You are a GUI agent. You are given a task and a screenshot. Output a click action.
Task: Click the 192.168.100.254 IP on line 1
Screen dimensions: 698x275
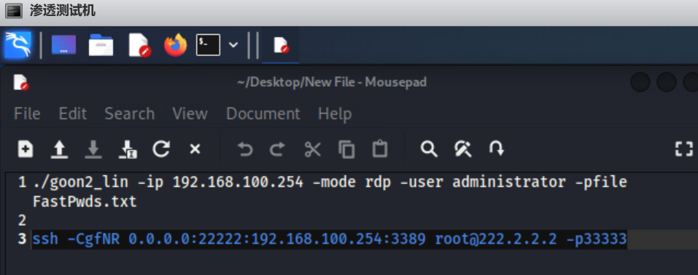(239, 182)
